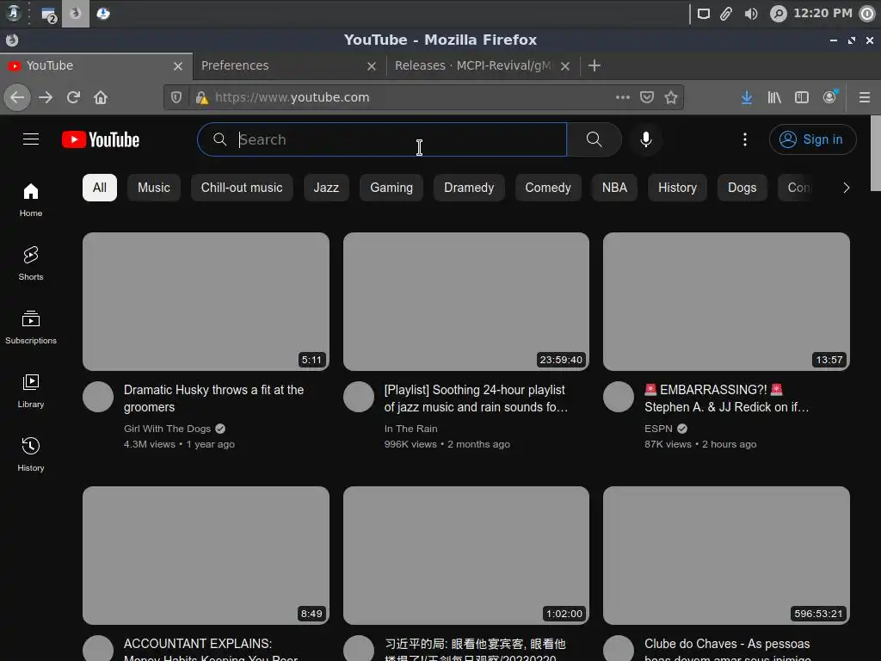Close the Preferences tab
The image size is (881, 661).
pyautogui.click(x=372, y=66)
